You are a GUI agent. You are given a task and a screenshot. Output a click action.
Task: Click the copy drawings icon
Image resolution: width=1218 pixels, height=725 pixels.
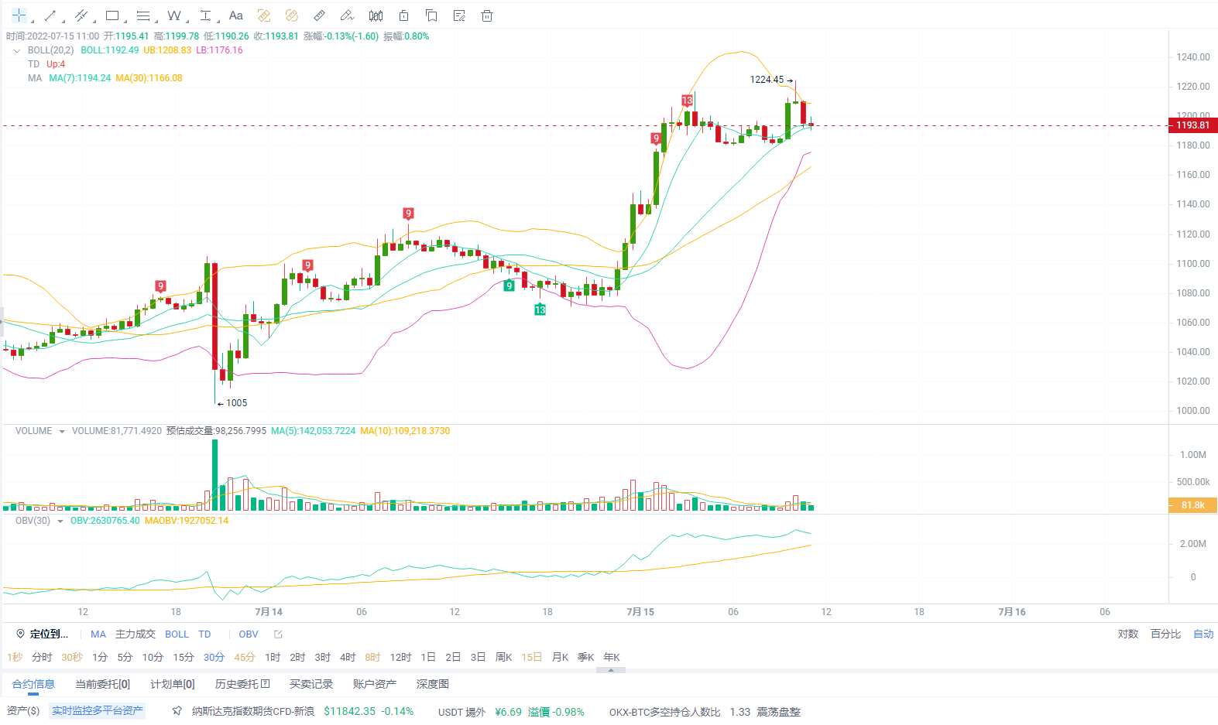click(431, 15)
